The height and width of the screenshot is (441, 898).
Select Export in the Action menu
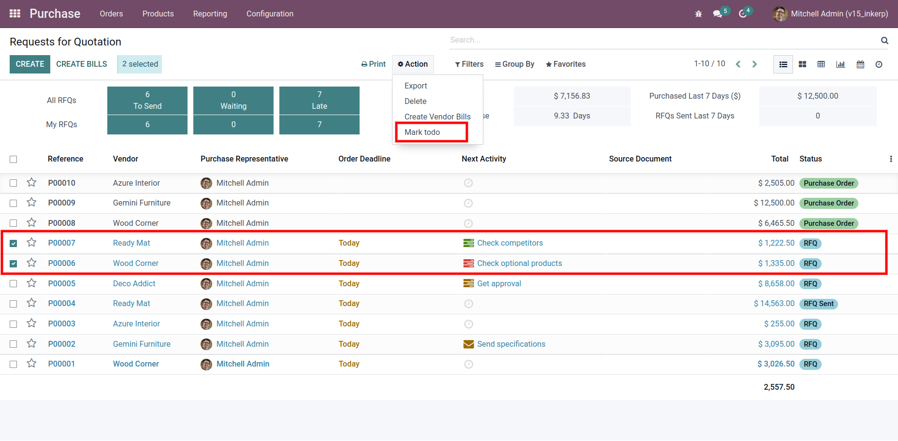(416, 86)
